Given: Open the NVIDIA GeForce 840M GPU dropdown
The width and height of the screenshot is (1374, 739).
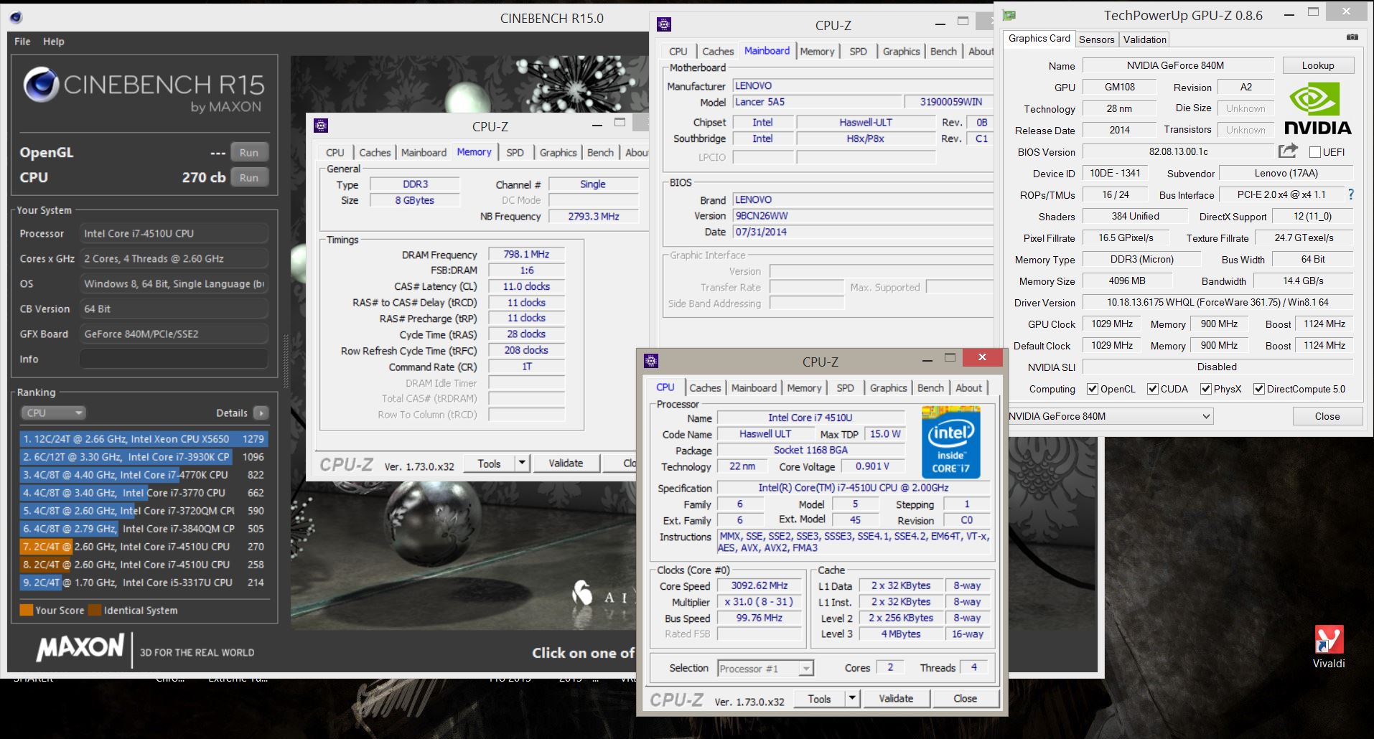Looking at the screenshot, I should point(1111,416).
